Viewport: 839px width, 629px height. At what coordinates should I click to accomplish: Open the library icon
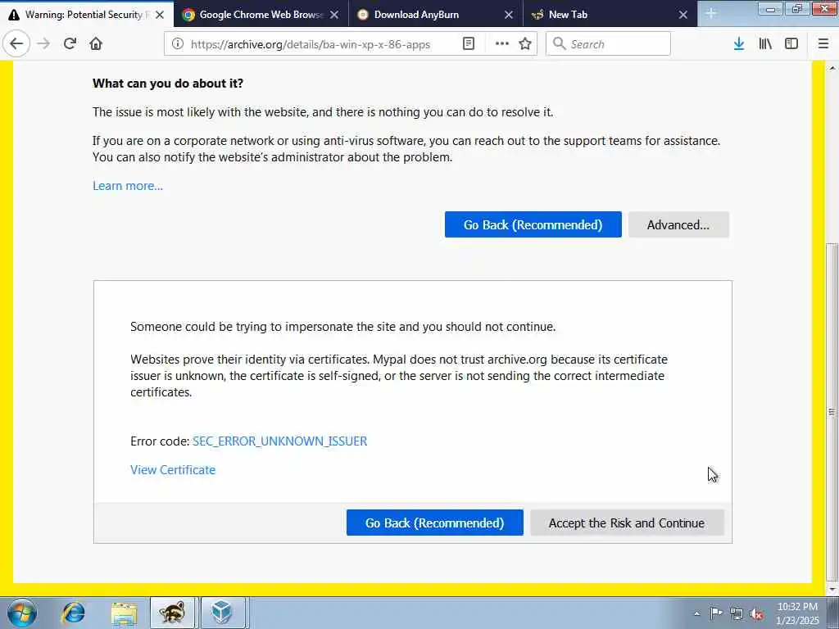[x=765, y=44]
